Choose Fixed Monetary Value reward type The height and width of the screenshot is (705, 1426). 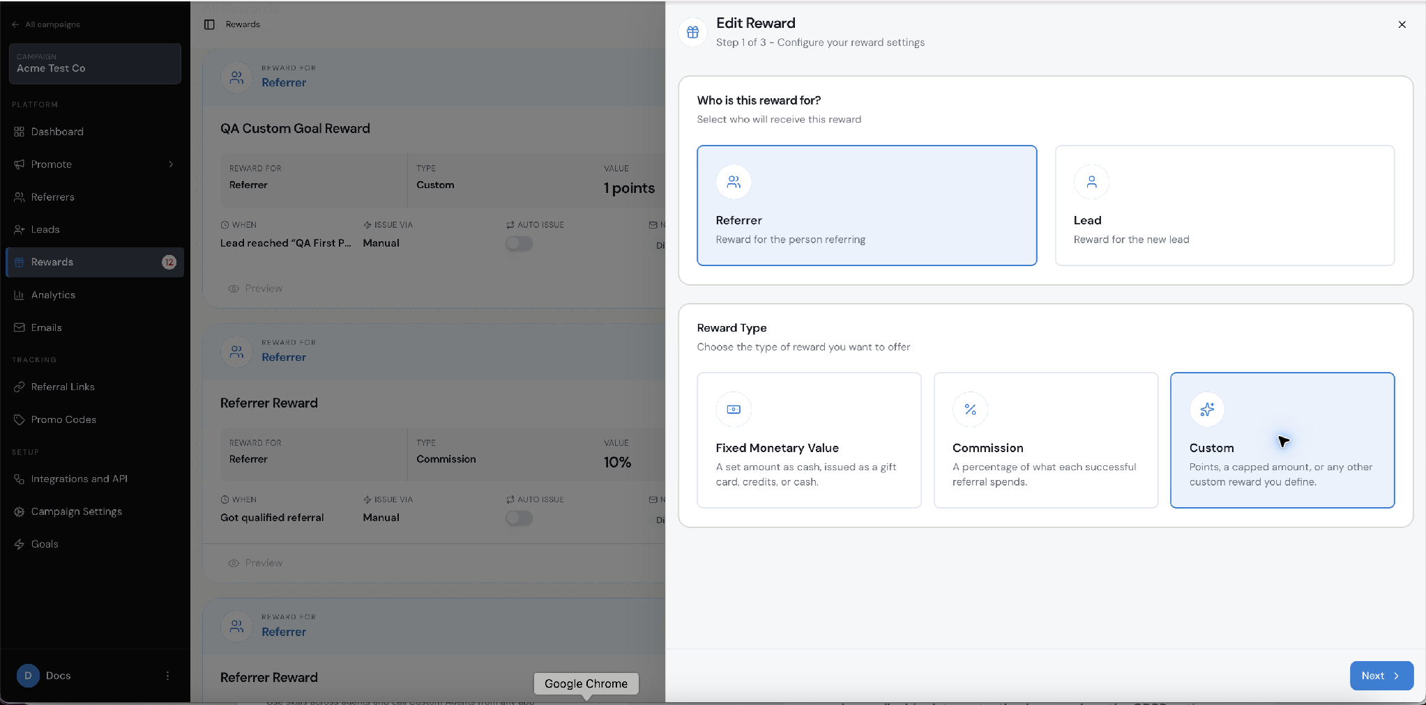(809, 440)
